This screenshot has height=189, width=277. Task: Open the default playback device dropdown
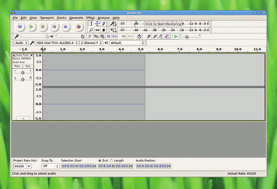pyautogui.click(x=127, y=43)
